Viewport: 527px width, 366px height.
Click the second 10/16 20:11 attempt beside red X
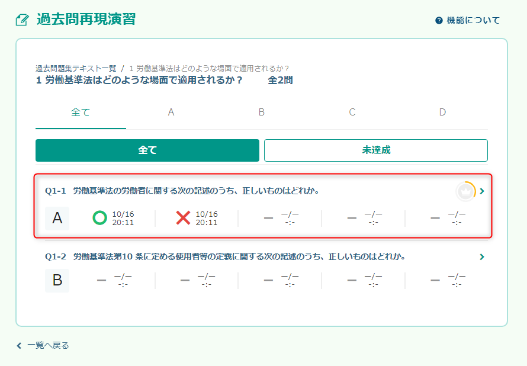207,218
